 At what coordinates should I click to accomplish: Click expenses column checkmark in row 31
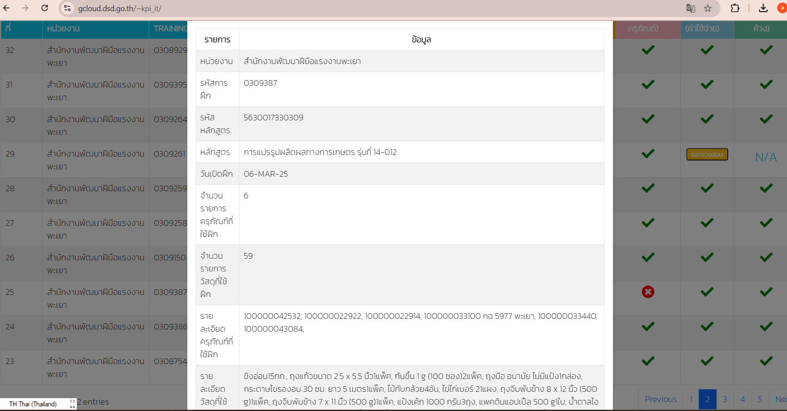click(707, 85)
